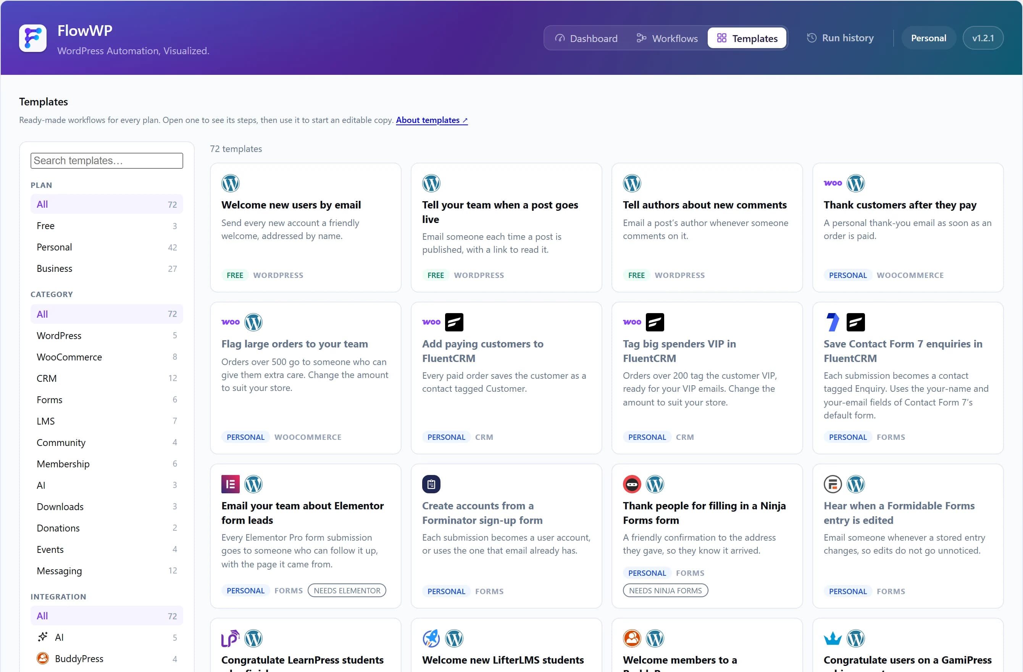This screenshot has width=1023, height=672.
Task: Open Run history
Action: [840, 38]
